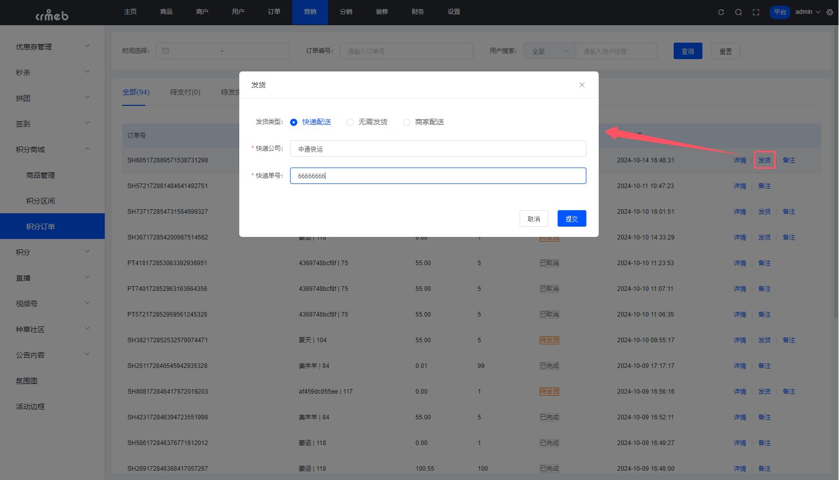This screenshot has width=839, height=480.
Task: Open 快递公司 select field
Action: click(x=438, y=149)
